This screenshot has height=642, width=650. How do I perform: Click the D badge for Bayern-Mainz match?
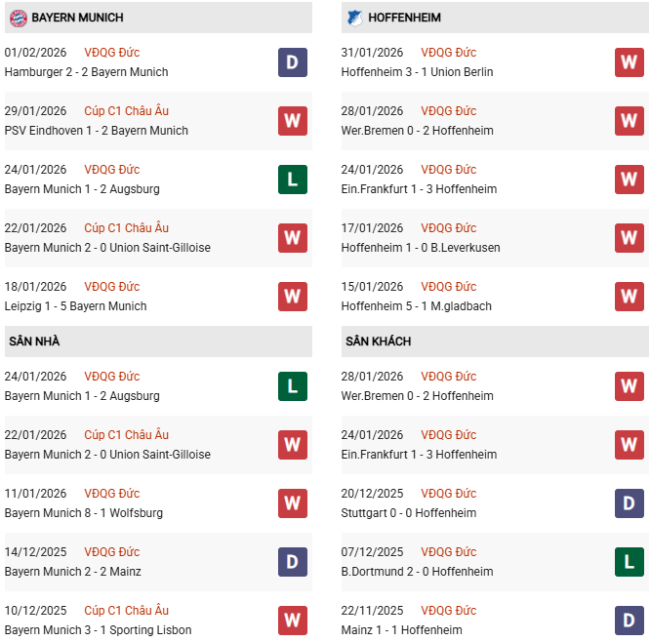click(x=292, y=562)
